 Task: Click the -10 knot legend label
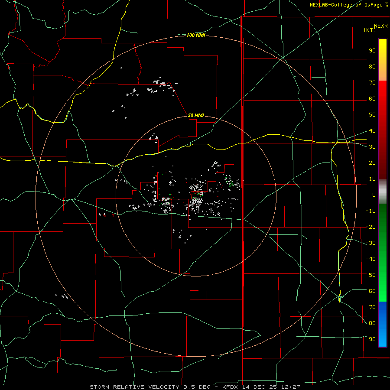click(370, 211)
